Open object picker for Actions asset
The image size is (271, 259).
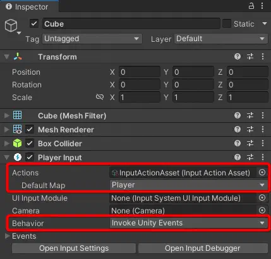[262, 172]
